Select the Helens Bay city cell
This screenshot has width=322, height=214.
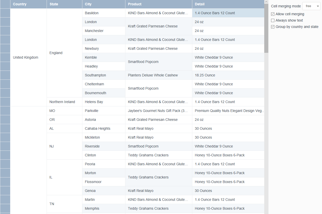104,102
